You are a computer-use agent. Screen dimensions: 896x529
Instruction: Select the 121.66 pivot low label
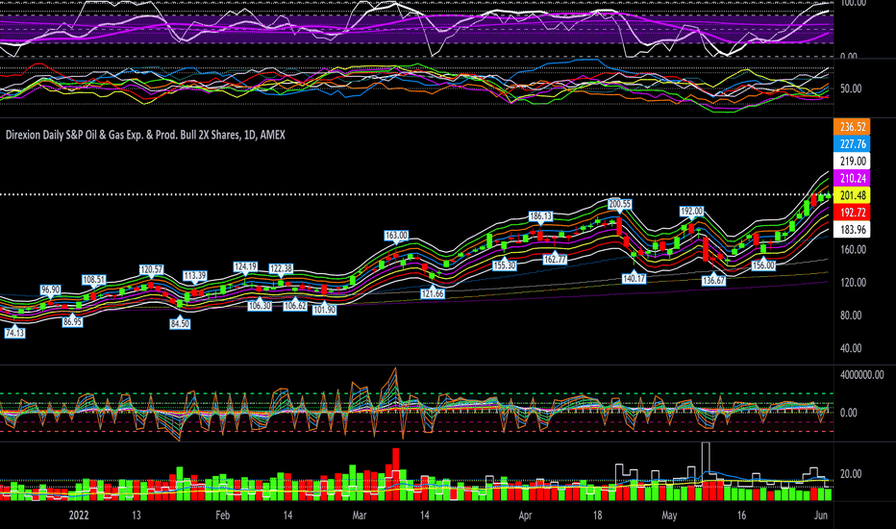click(x=432, y=293)
